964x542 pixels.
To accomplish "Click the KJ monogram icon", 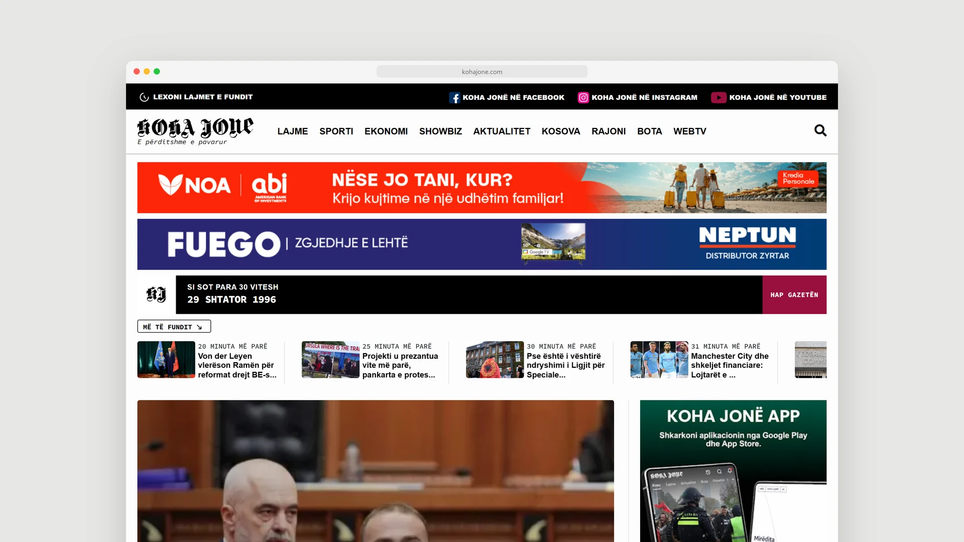I will click(156, 295).
